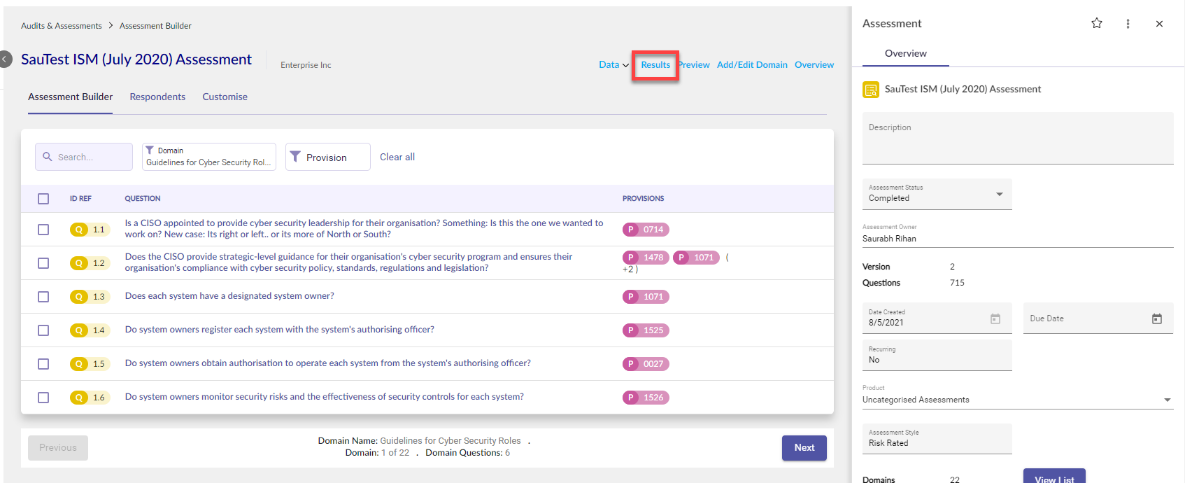Click the Assessment Owner field
1185x483 pixels.
coord(1018,234)
